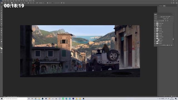
Task: Open the Windows Start menu
Action: [x=2, y=99]
